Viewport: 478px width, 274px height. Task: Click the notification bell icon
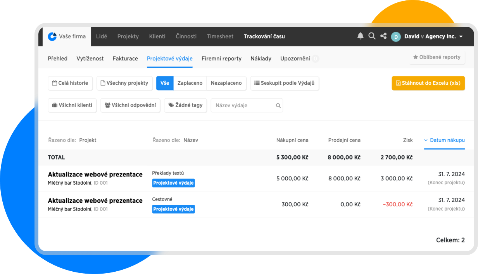360,36
